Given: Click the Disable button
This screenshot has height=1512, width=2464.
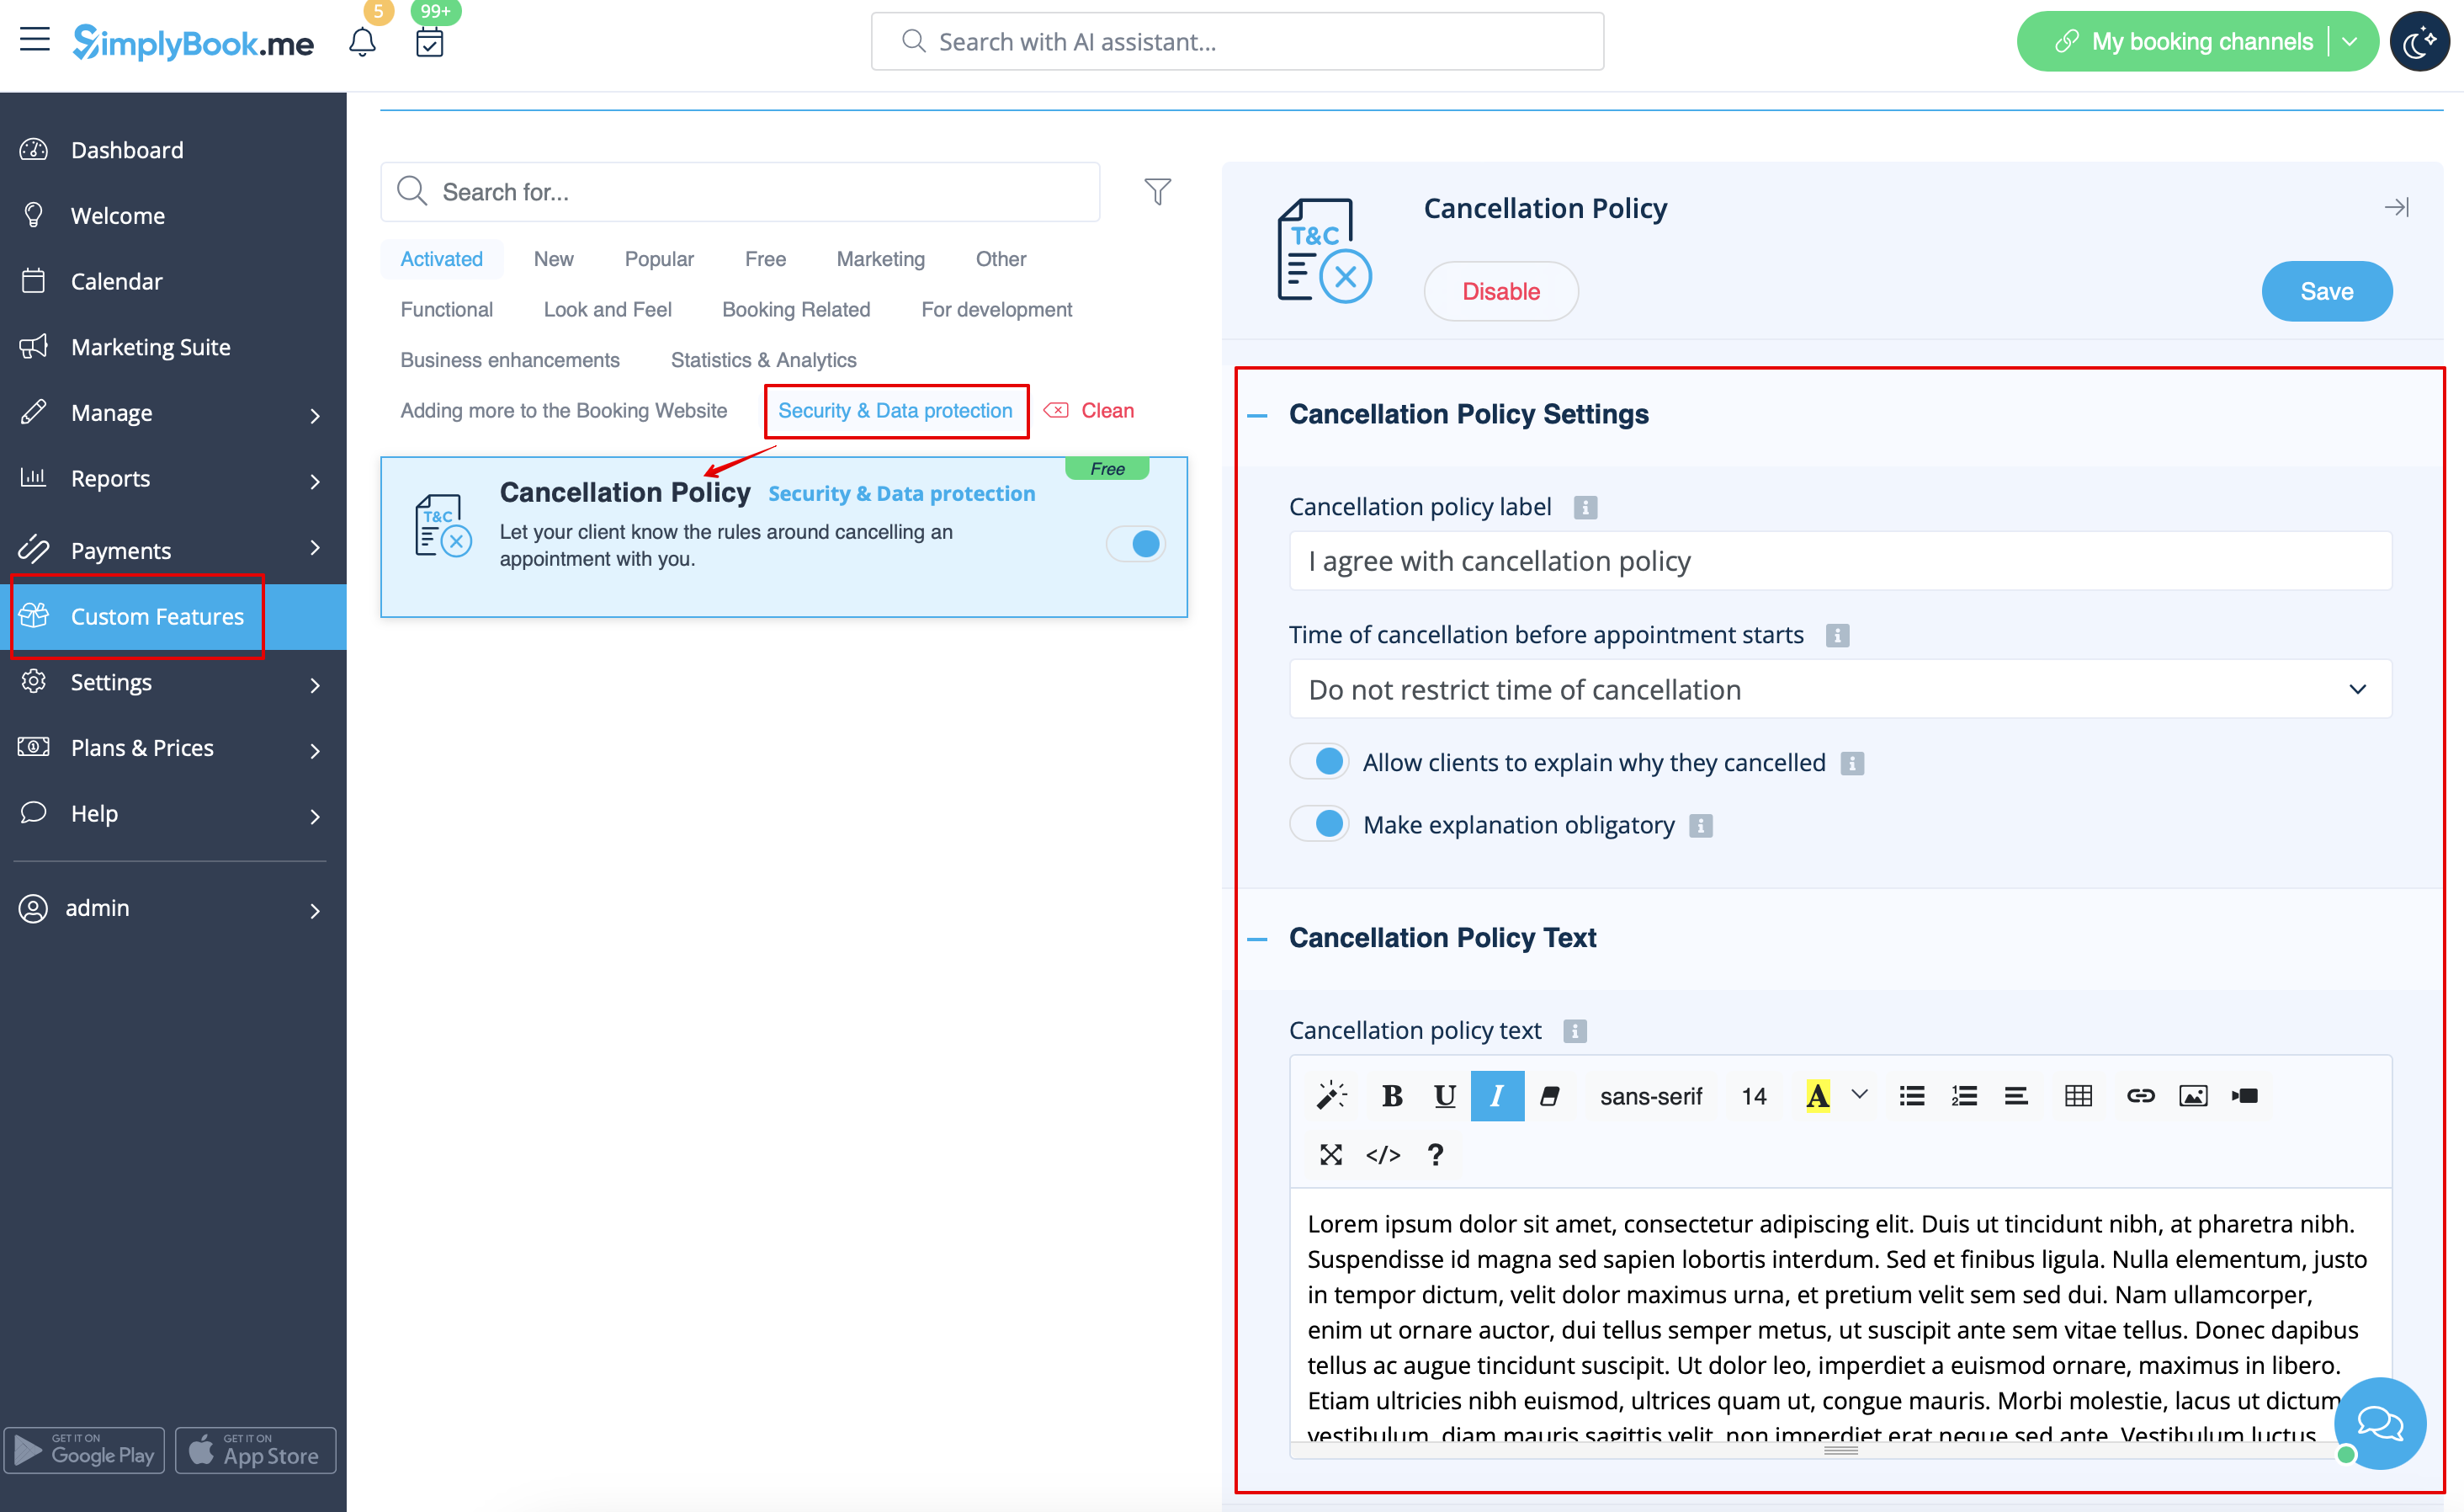Looking at the screenshot, I should point(1501,291).
